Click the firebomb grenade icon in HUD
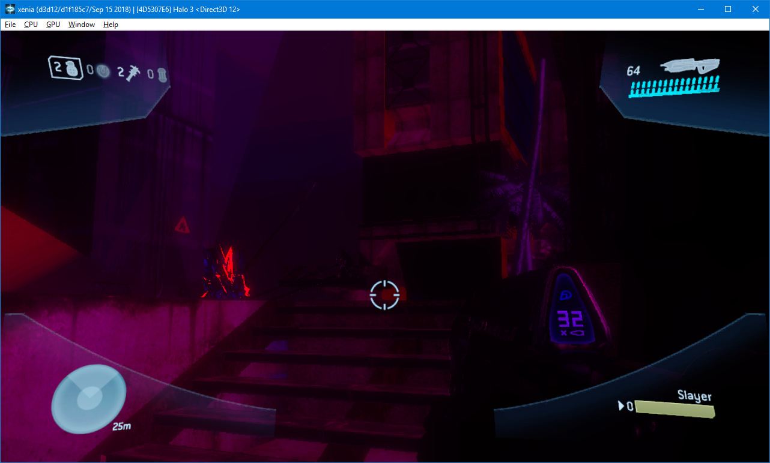This screenshot has height=463, width=770. pyautogui.click(x=162, y=74)
